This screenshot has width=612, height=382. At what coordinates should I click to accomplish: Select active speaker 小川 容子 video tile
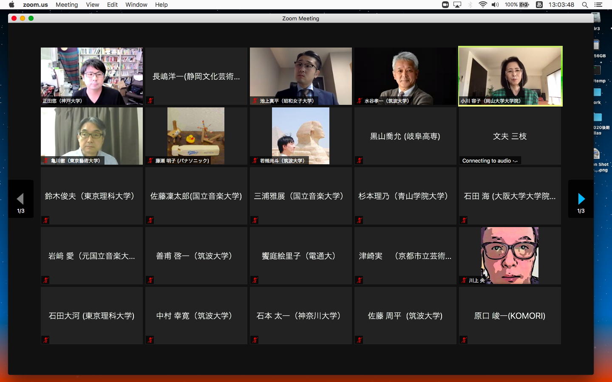510,76
